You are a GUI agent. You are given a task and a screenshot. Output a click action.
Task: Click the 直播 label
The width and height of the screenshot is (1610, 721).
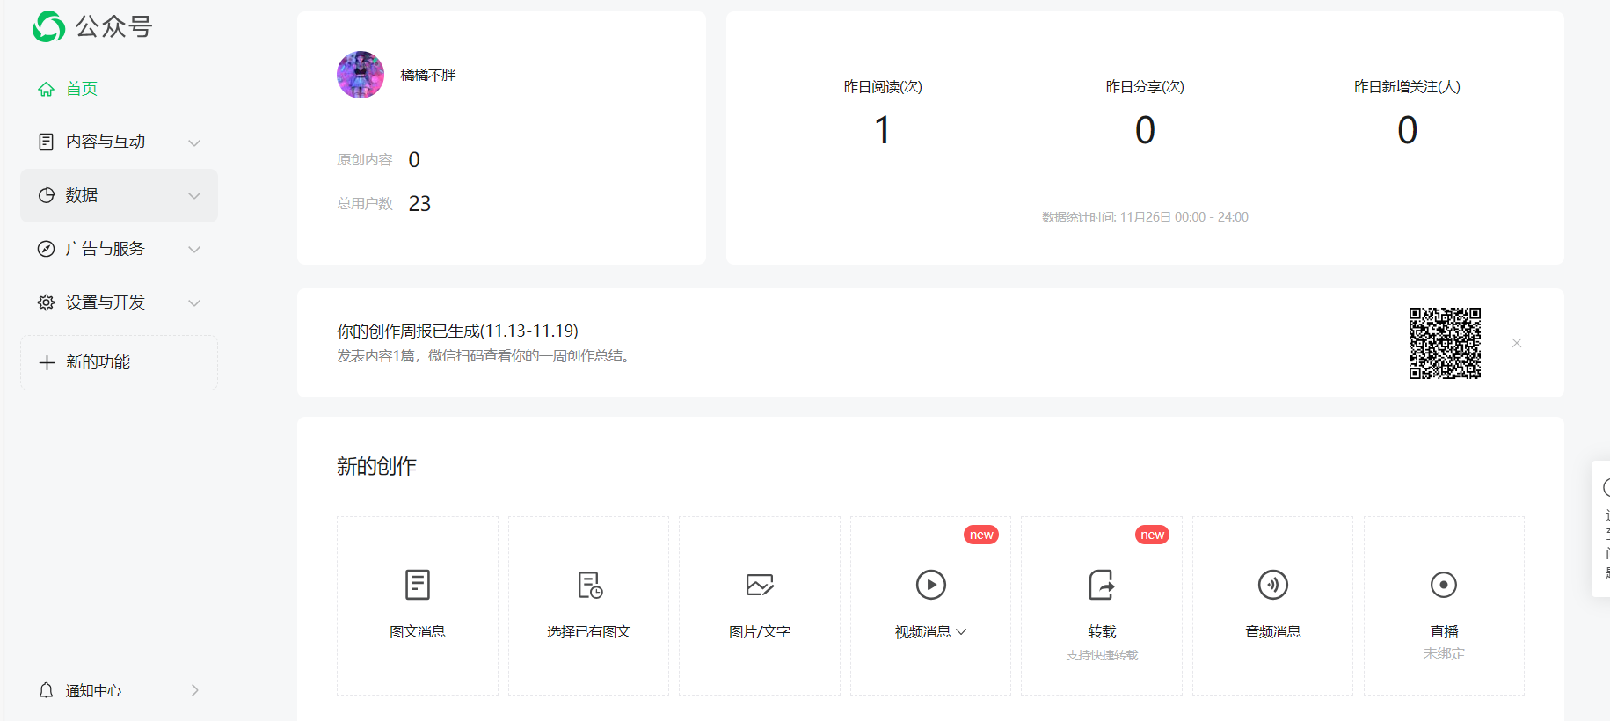click(1444, 632)
